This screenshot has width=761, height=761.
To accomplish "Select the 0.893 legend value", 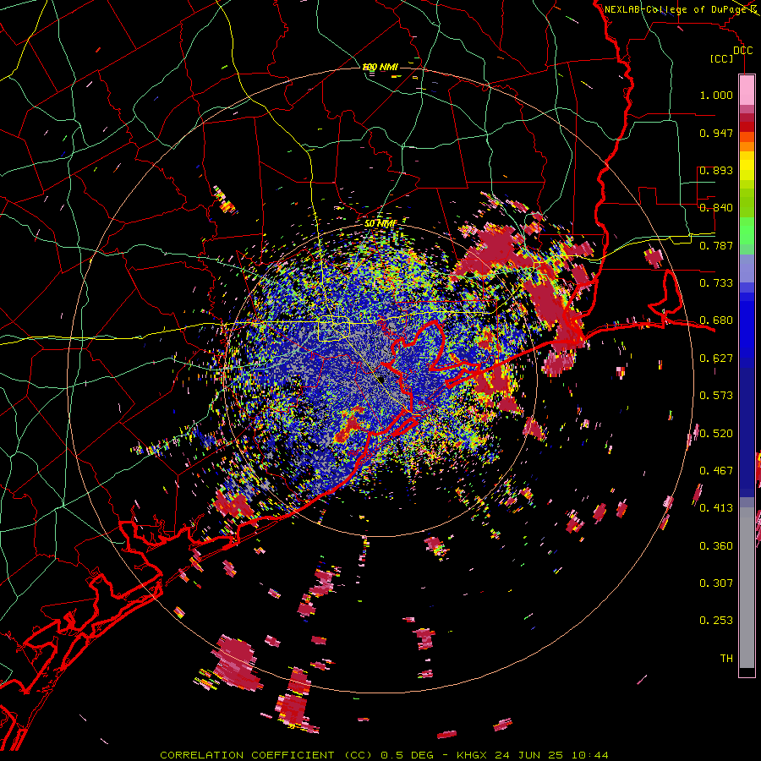I will click(x=716, y=170).
